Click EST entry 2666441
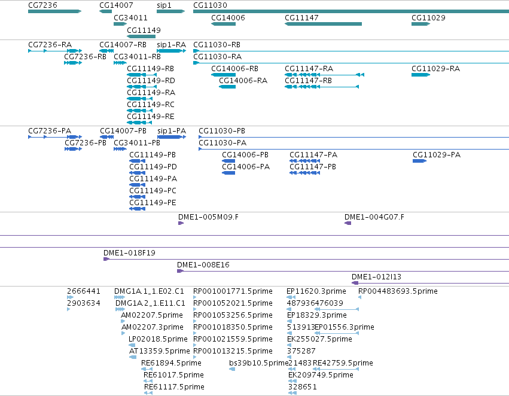The height and width of the screenshot is (396, 509). (83, 291)
